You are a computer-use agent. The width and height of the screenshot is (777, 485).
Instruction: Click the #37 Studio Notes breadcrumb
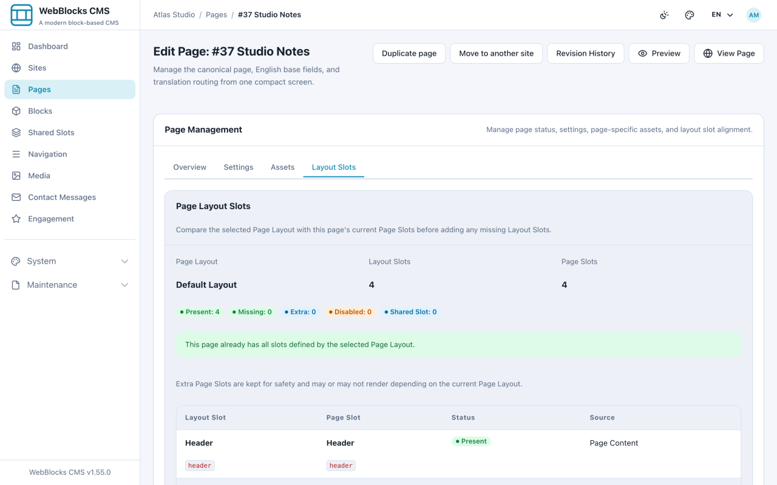270,15
